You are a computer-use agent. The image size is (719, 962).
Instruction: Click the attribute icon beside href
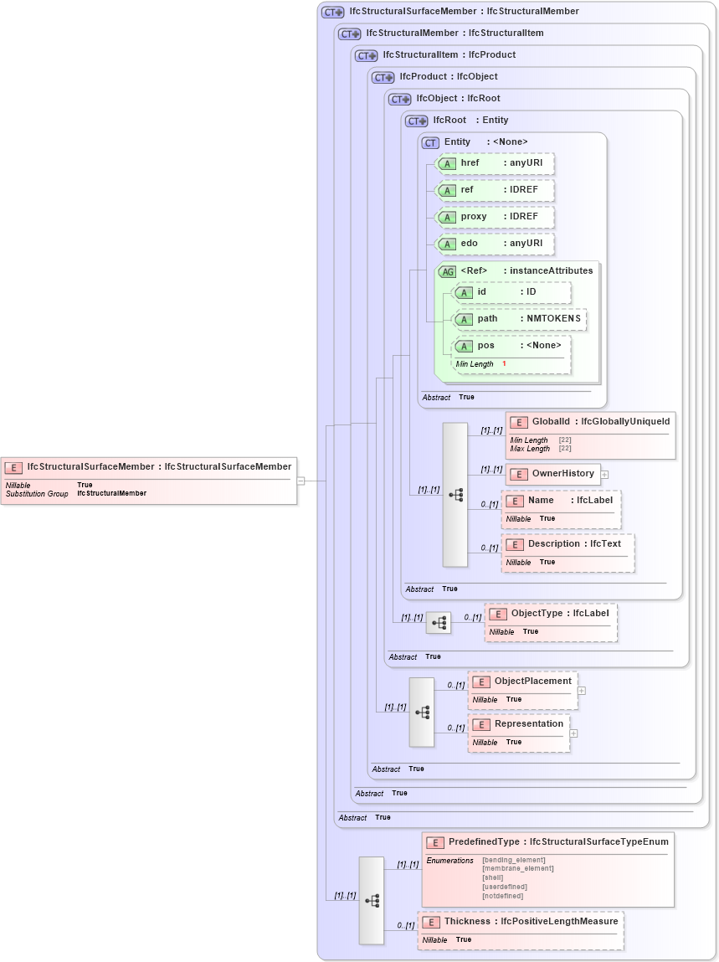tap(448, 163)
